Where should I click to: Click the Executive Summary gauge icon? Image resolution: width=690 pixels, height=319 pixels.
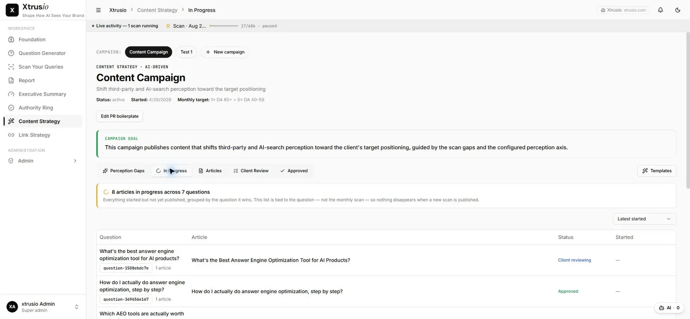coord(11,94)
